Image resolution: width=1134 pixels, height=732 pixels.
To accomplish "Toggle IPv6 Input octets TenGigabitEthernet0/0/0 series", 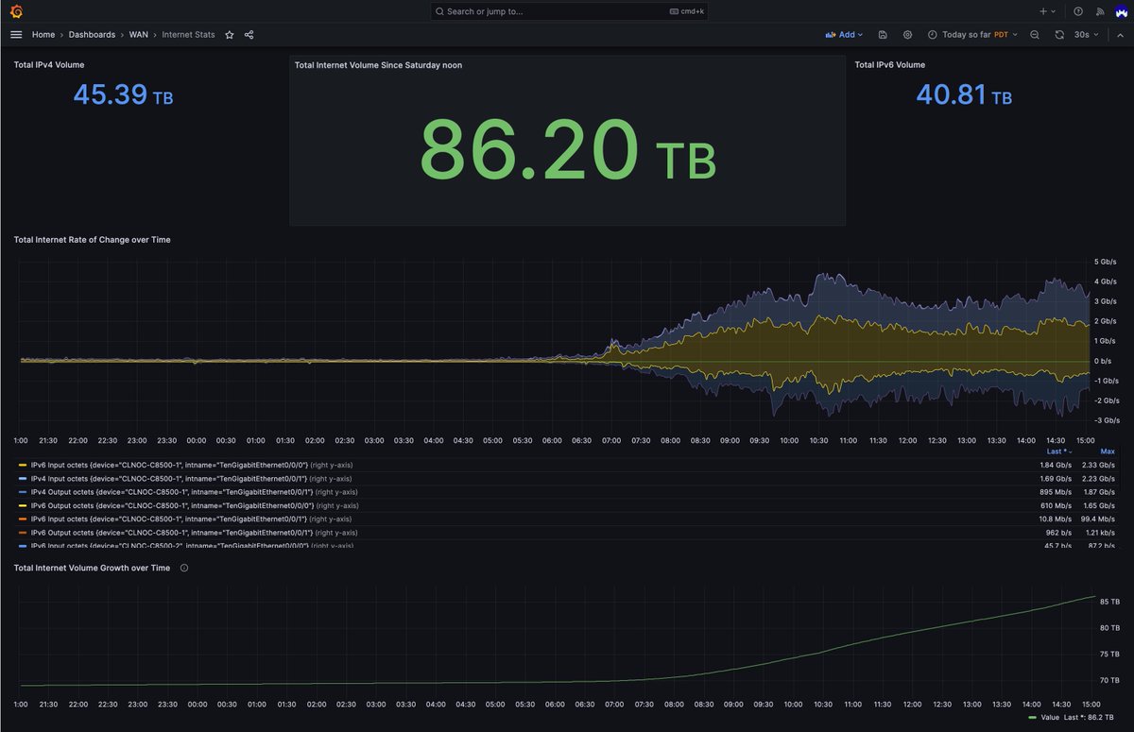I will tap(169, 465).
